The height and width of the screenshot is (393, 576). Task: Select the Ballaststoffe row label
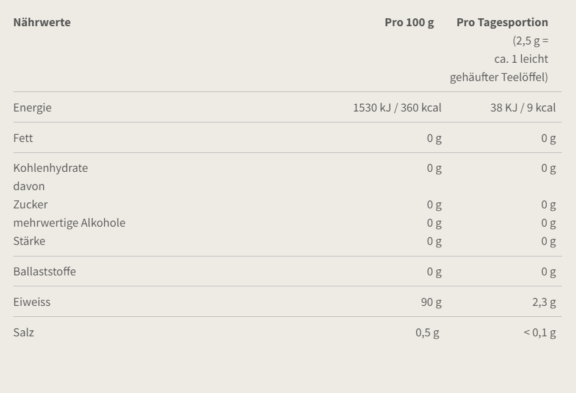44,271
